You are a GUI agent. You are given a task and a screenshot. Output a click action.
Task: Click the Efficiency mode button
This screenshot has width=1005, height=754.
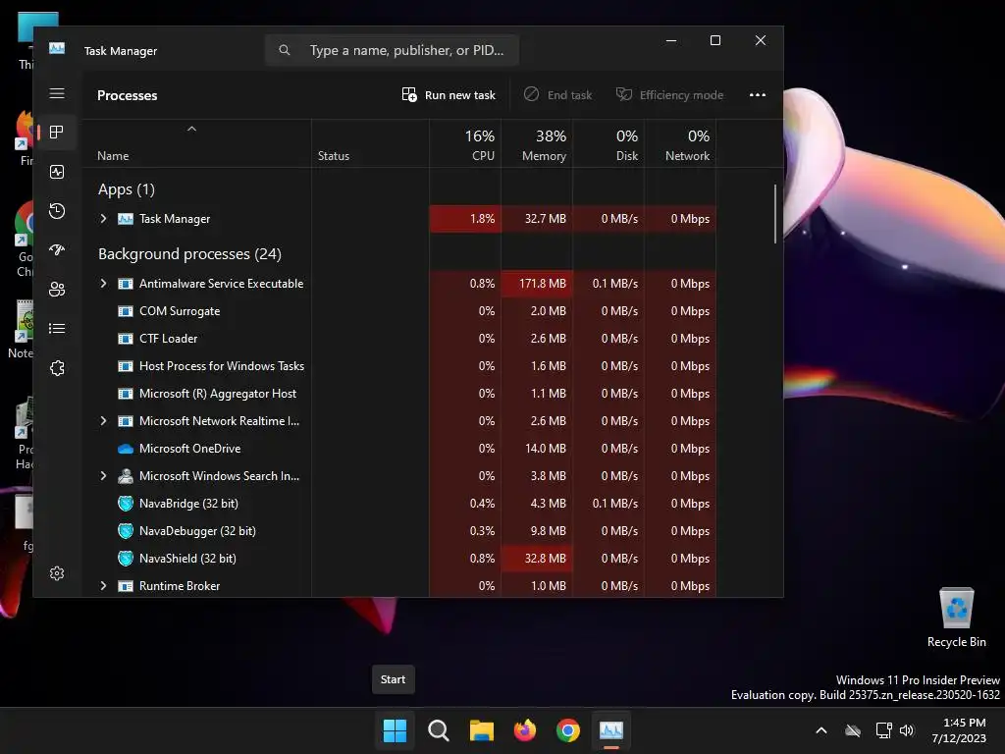pos(669,95)
